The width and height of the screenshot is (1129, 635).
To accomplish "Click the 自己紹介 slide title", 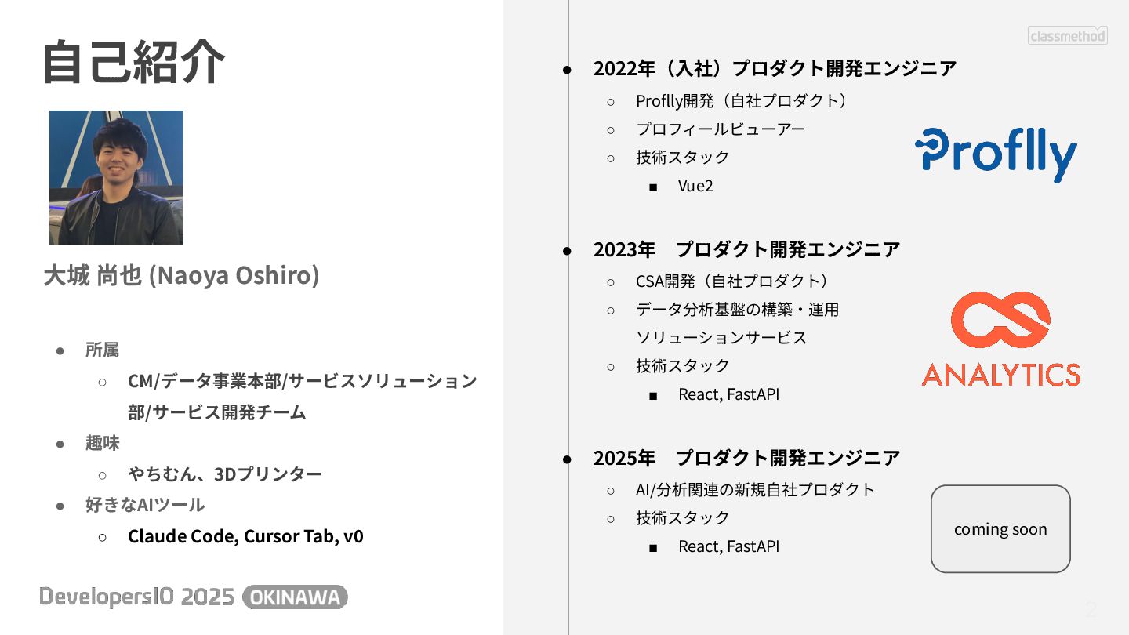I will point(133,62).
